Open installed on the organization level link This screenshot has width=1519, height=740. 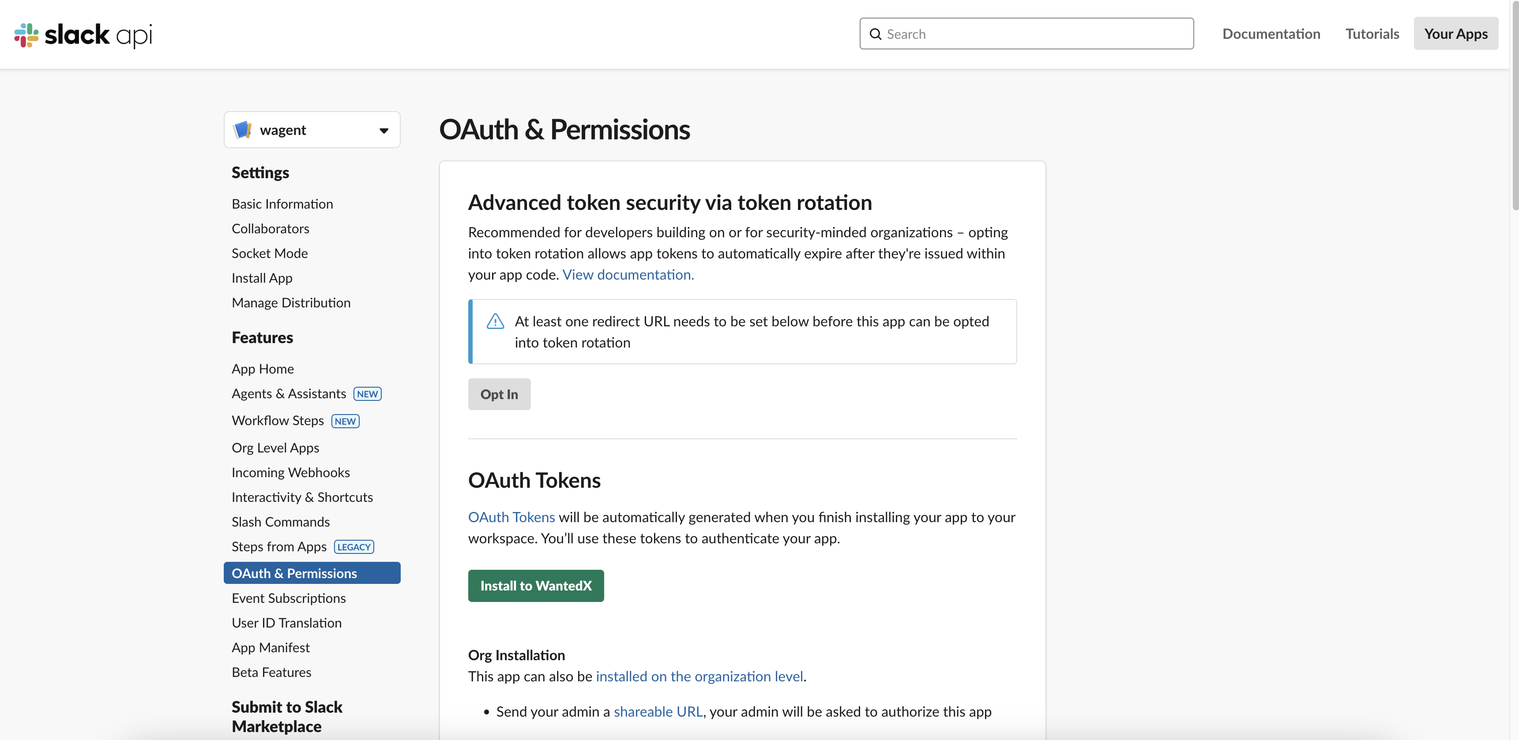pos(699,676)
